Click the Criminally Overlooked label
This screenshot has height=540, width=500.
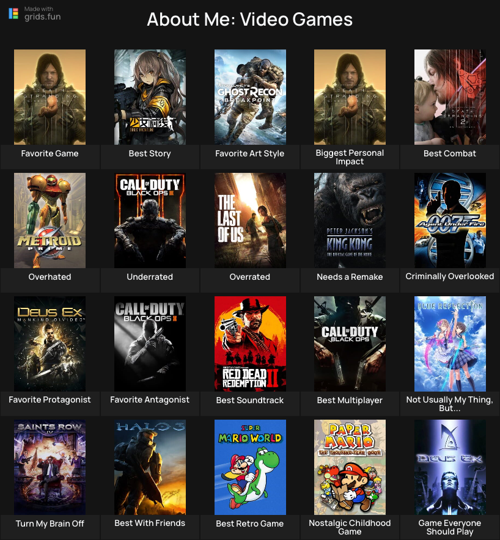[x=450, y=277]
